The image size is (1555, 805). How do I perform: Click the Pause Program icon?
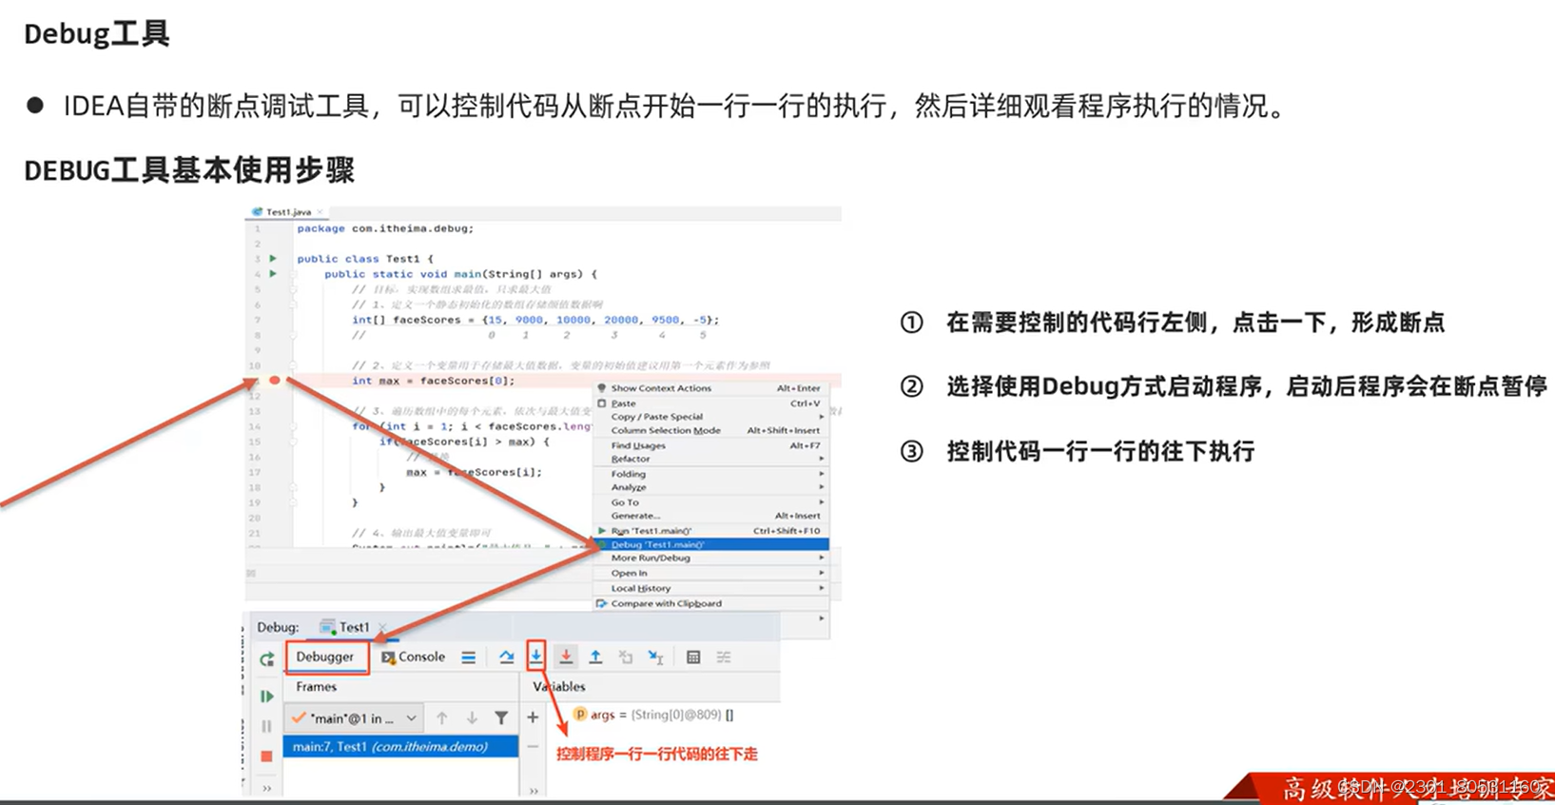267,726
